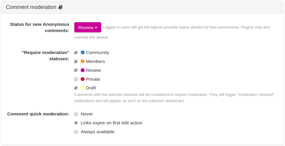Click the red Private status dot
The height and width of the screenshot is (146, 285).
(82, 79)
